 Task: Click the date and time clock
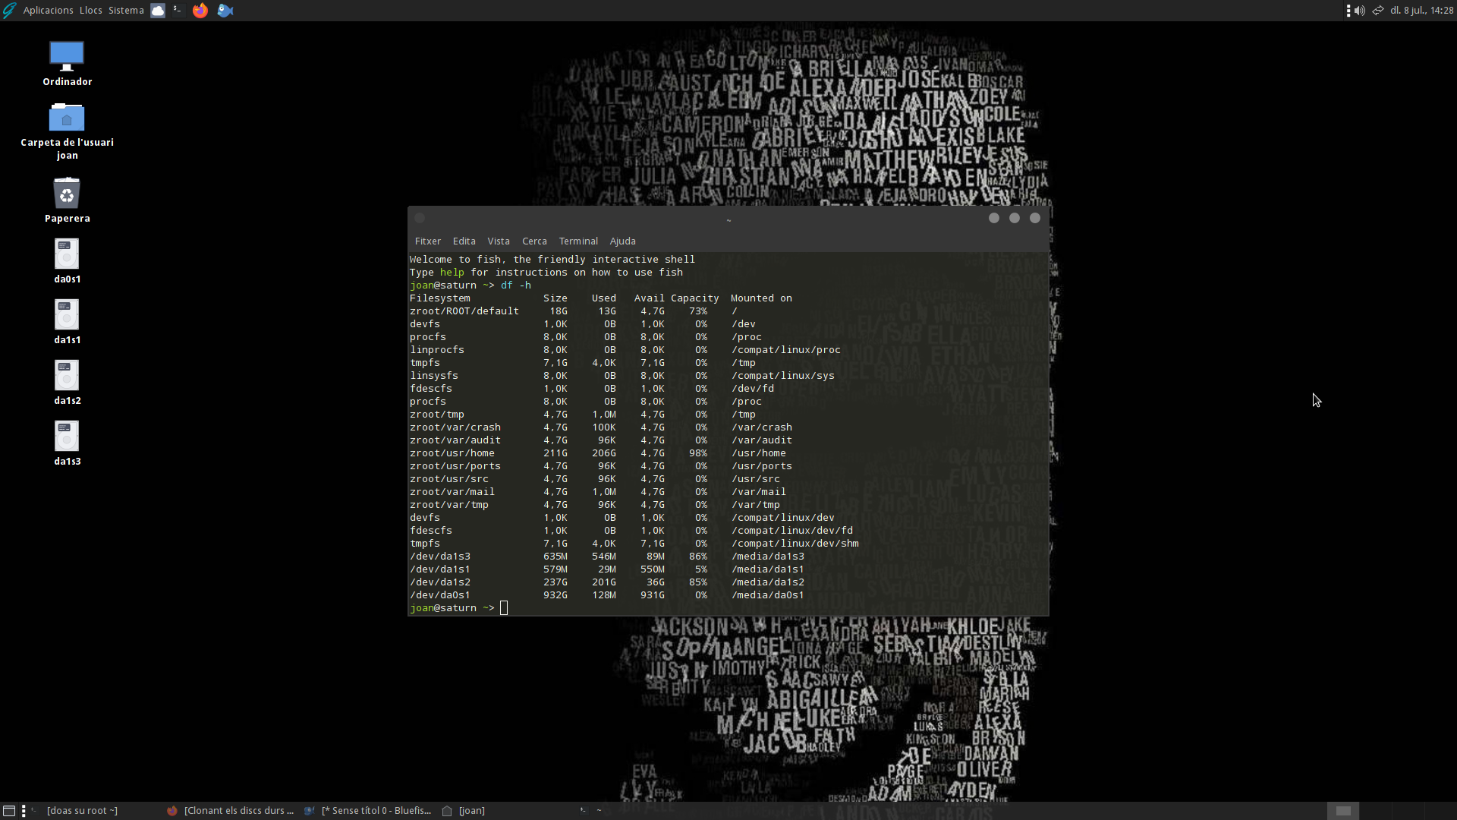coord(1421,10)
